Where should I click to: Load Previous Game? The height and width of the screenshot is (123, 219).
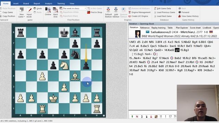pyautogui.click(x=165, y=12)
